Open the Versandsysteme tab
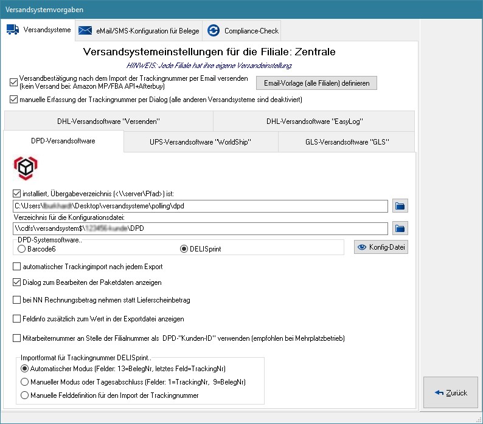 pyautogui.click(x=38, y=30)
